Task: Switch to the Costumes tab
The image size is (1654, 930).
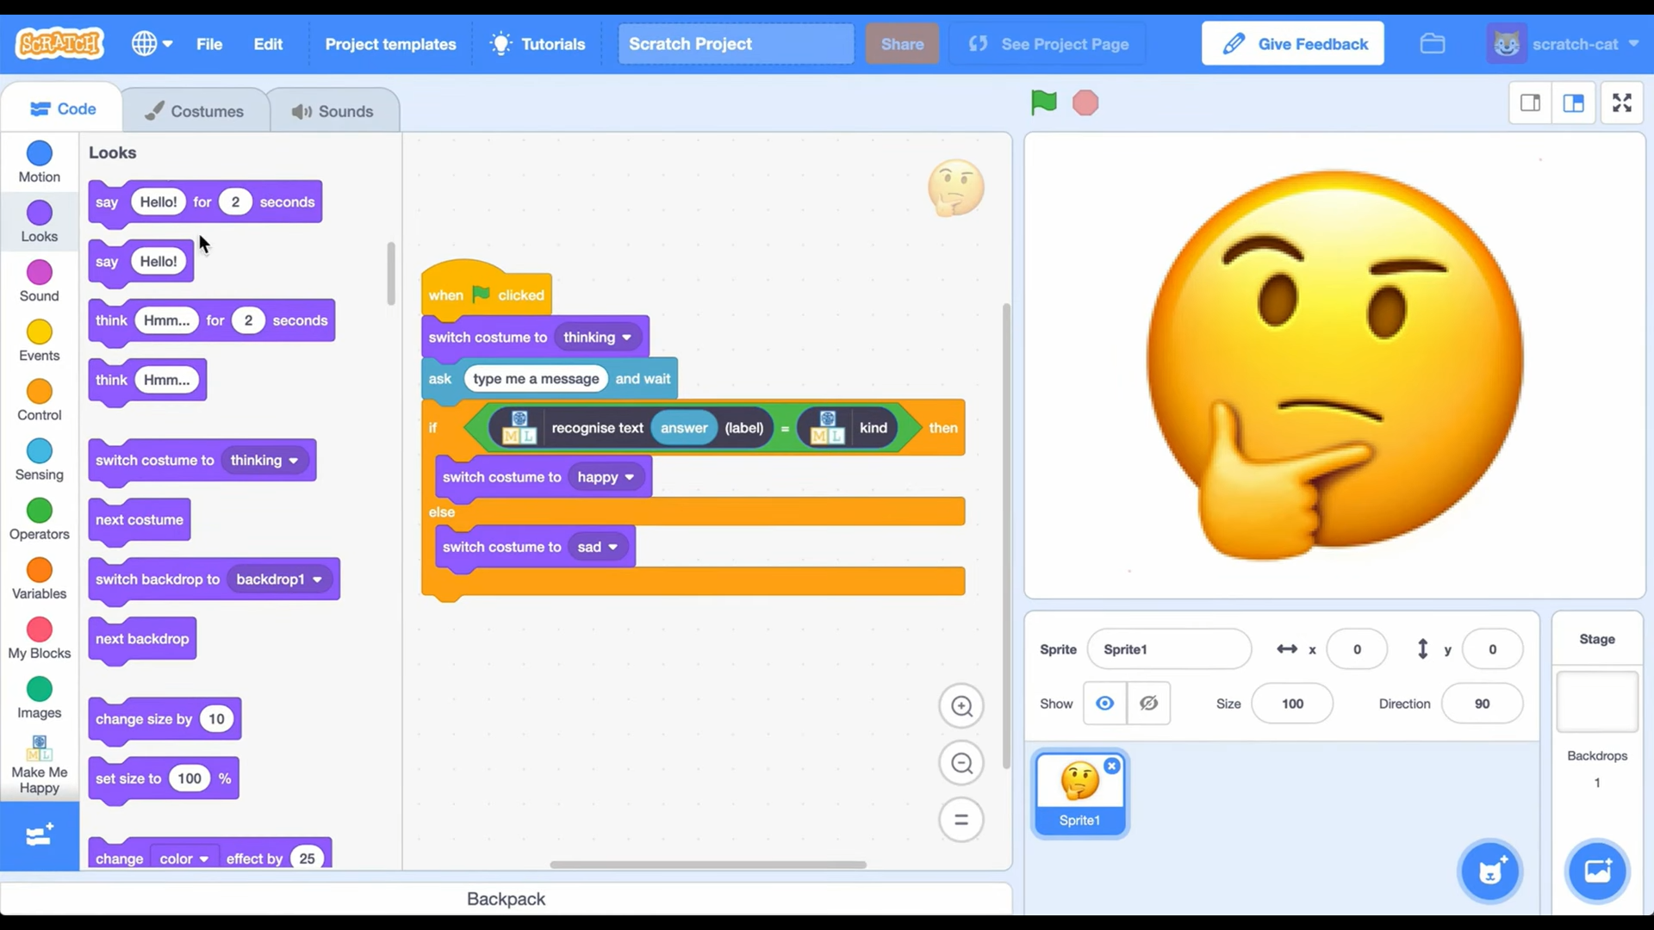Action: [x=196, y=109]
